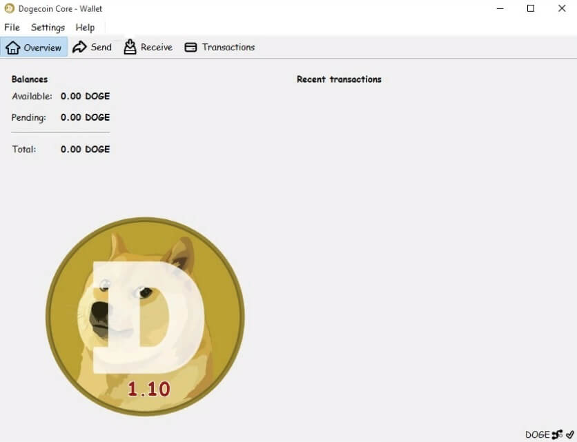Click the Total label
This screenshot has height=442, width=577.
[24, 150]
